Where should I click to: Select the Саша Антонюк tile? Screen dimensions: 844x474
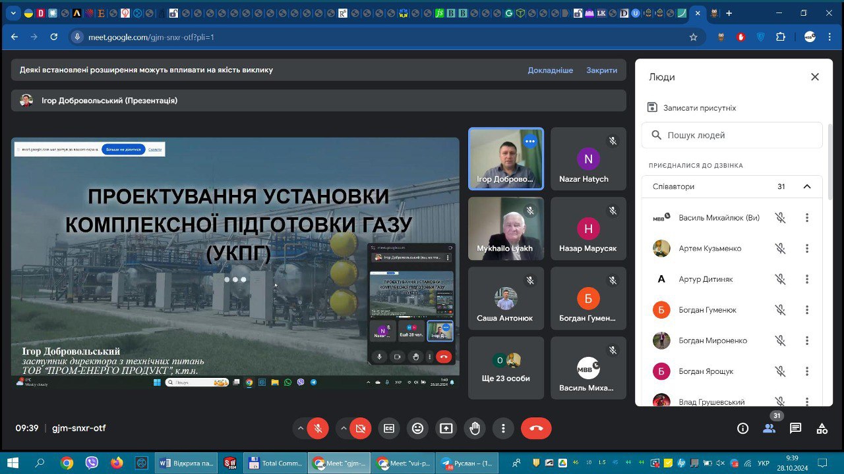pos(506,298)
